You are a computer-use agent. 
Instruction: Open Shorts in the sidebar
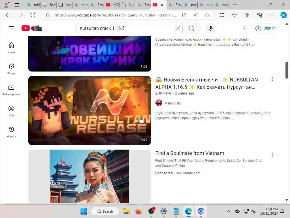tap(11, 69)
